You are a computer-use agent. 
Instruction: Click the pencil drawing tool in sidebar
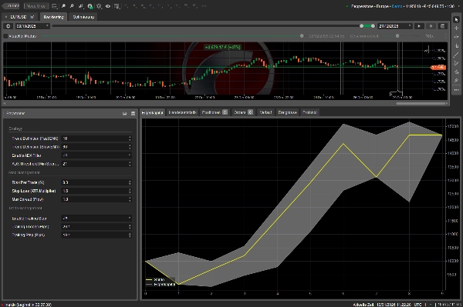457,63
